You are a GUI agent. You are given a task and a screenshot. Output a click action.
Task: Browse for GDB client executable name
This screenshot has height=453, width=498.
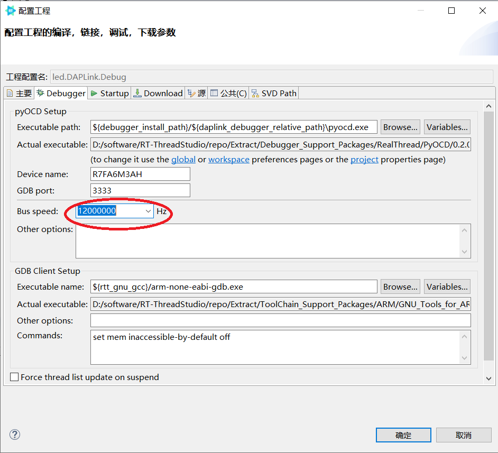400,287
